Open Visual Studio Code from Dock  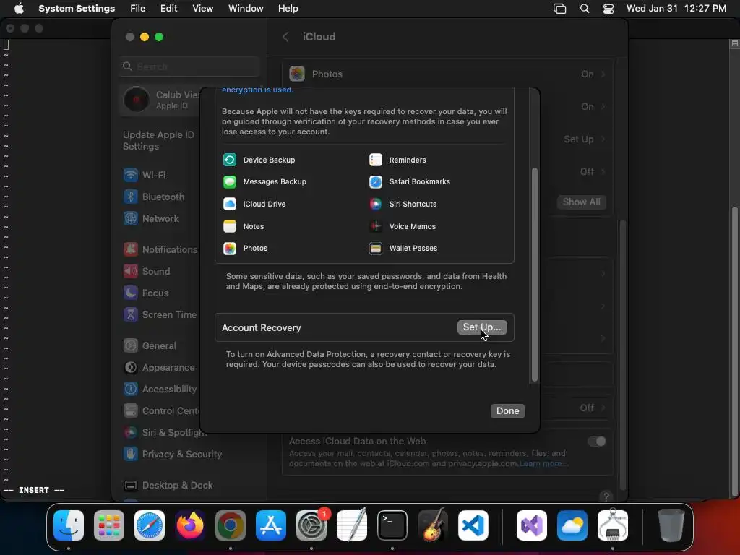click(473, 525)
